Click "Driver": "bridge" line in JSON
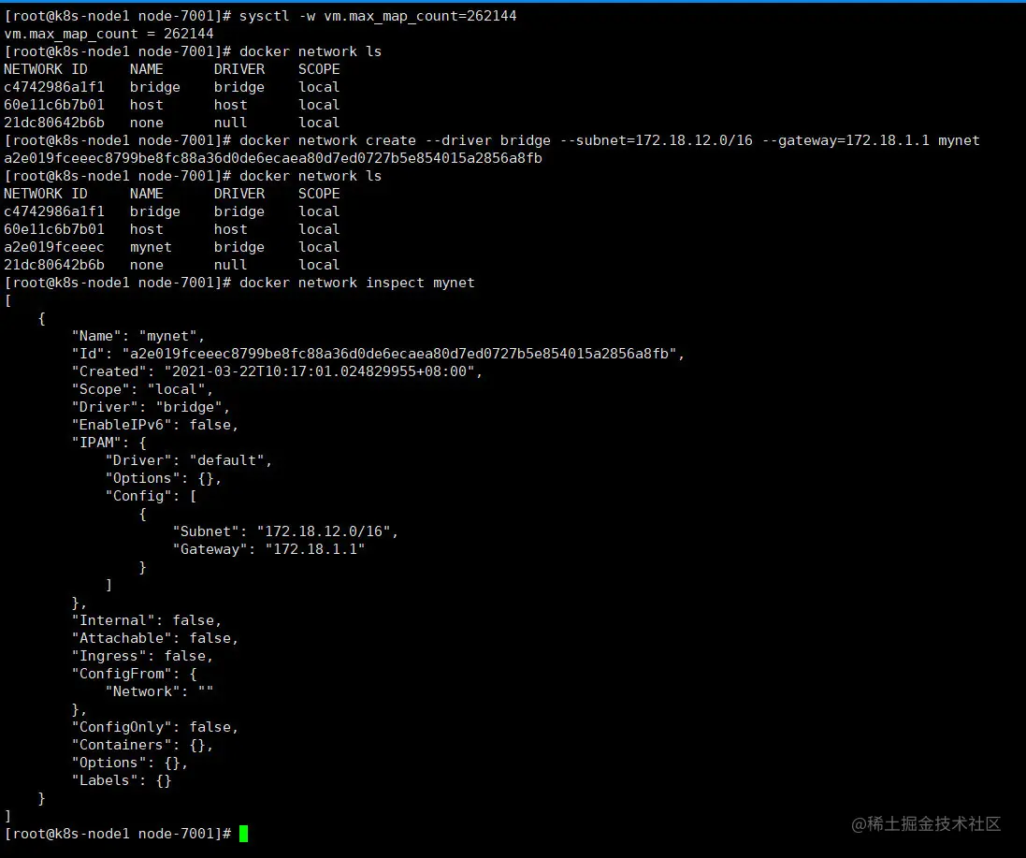 tap(151, 406)
